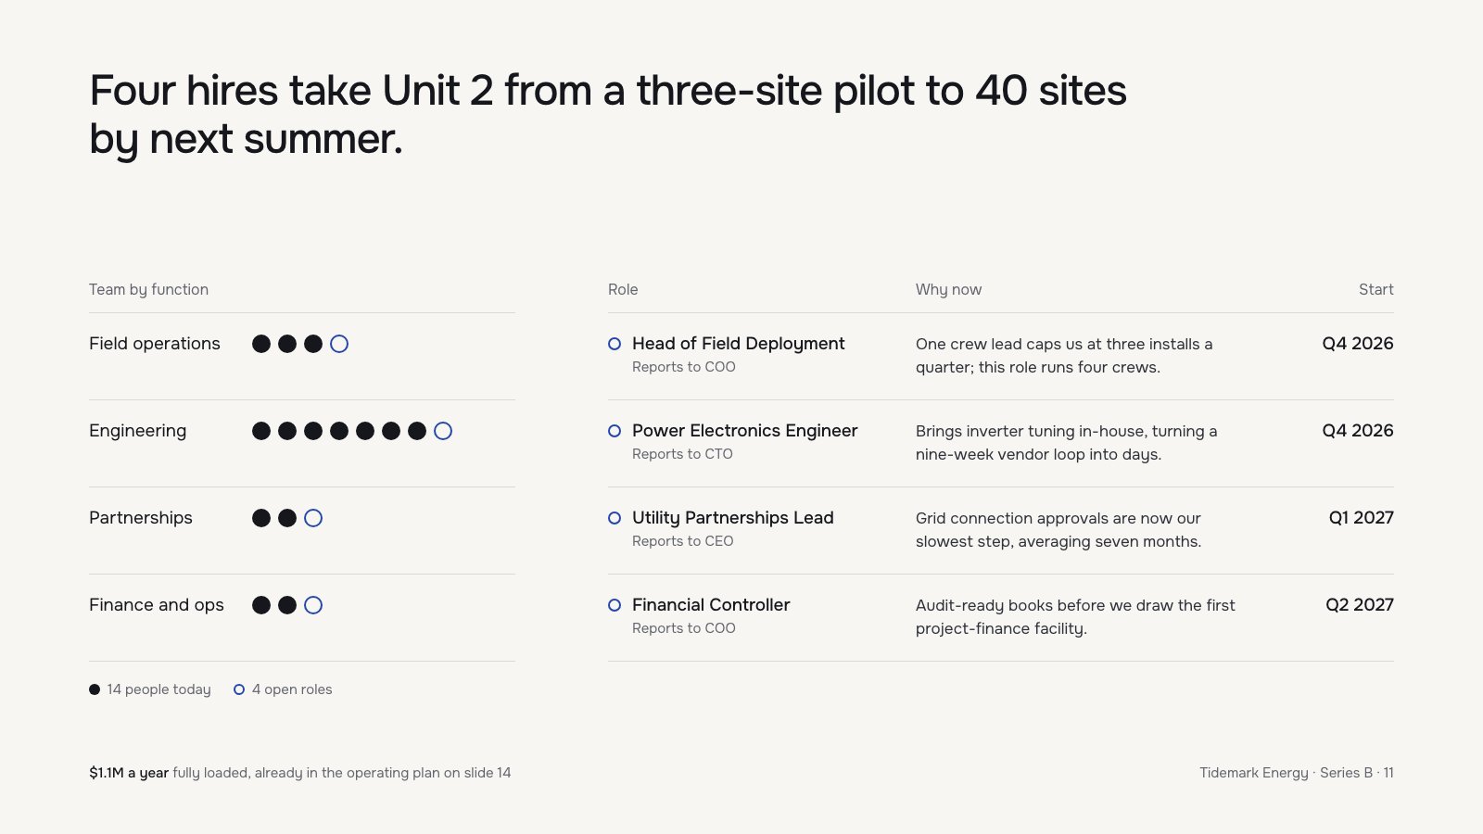Click the Q4 2026 start date for Power Electronics Engineer

coord(1358,431)
